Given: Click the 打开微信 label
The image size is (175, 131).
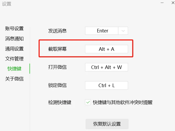Looking at the screenshot, I should [57, 67].
